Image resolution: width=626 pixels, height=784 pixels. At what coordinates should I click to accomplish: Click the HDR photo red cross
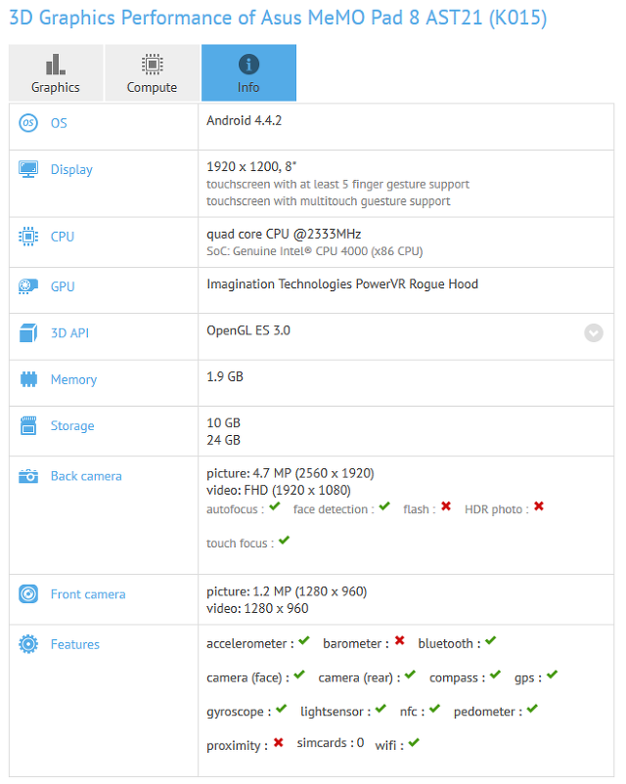point(538,506)
